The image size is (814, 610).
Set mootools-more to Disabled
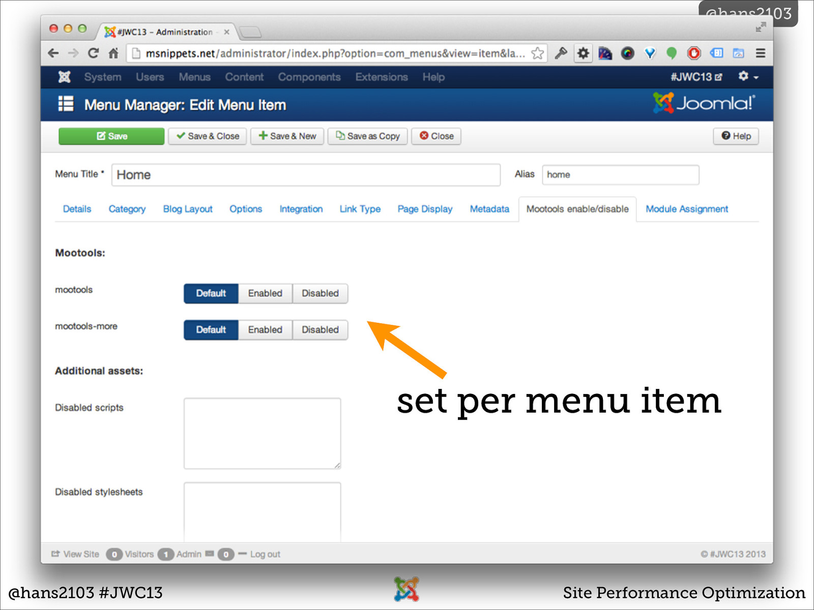click(320, 330)
